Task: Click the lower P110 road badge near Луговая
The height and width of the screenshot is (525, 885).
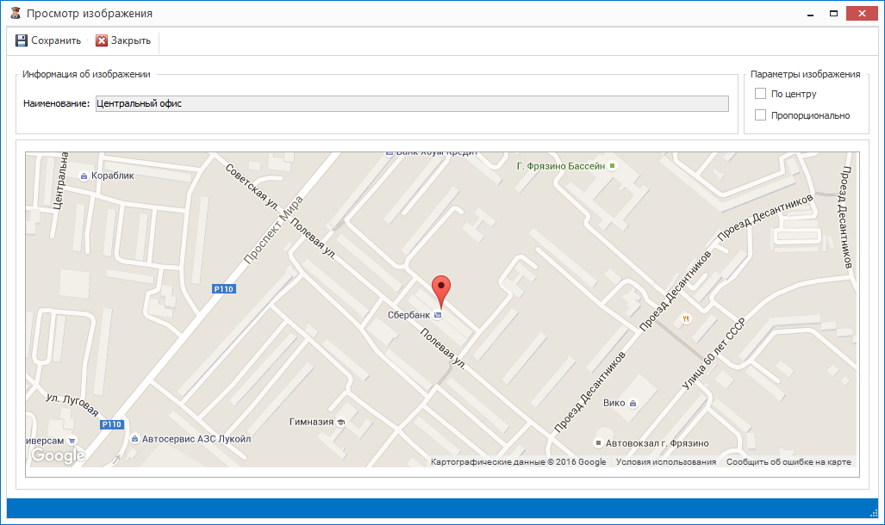Action: pos(112,424)
